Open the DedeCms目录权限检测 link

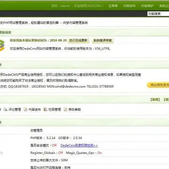point(79,146)
